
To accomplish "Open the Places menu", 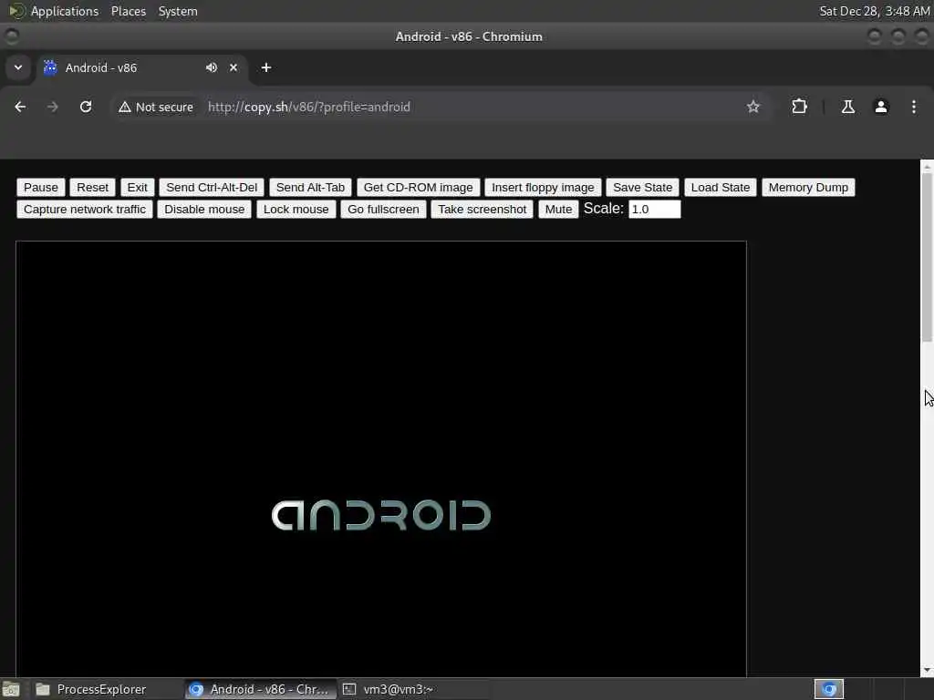I will pos(129,11).
